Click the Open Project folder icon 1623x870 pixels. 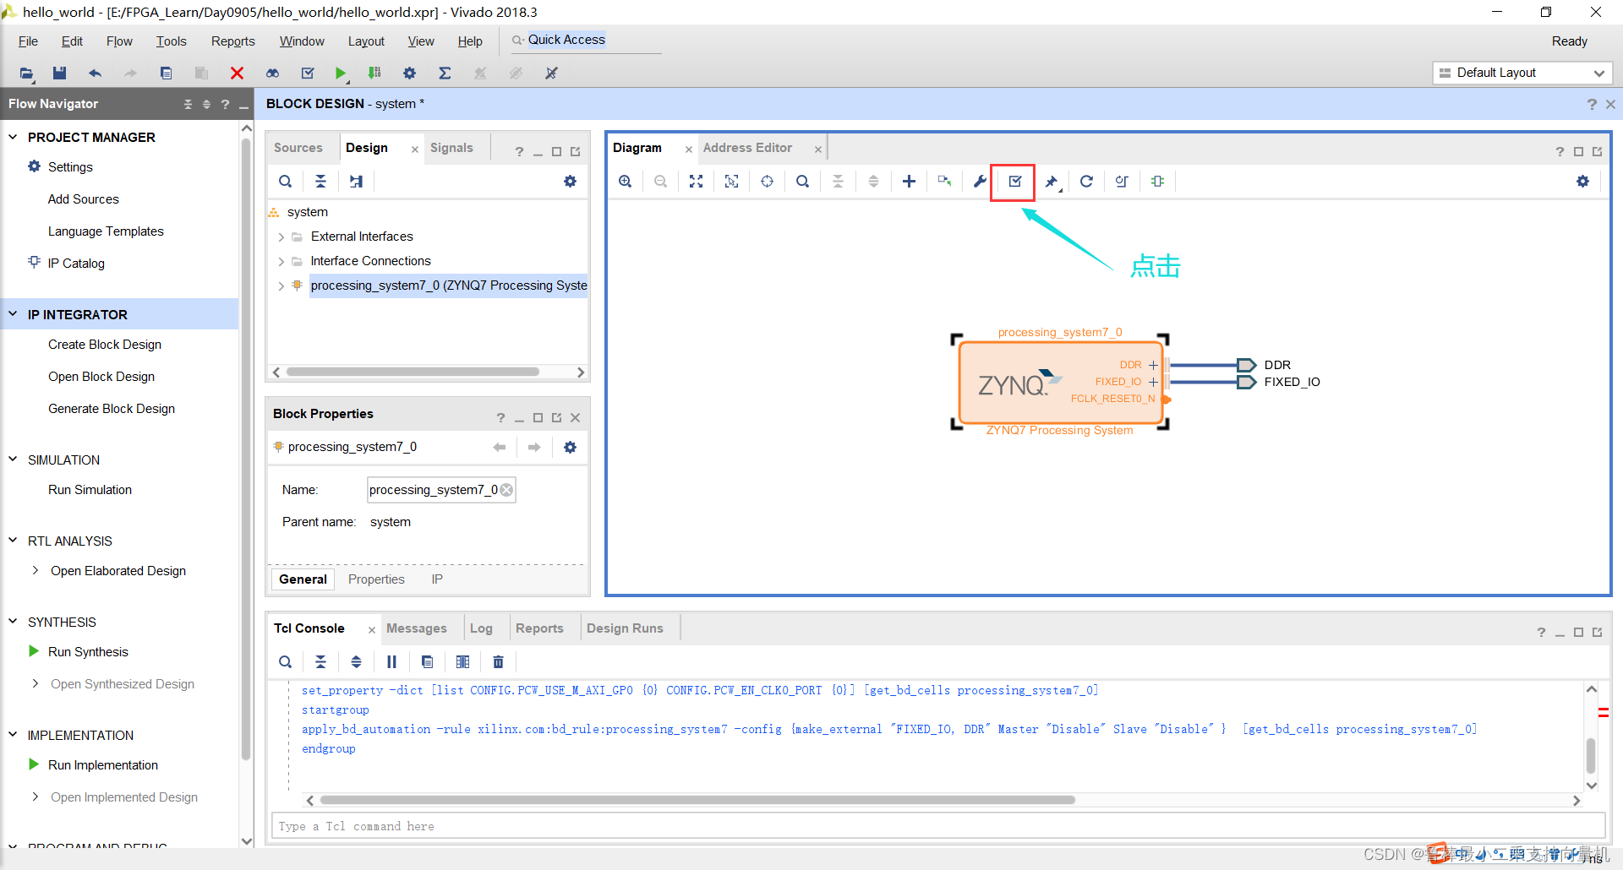pyautogui.click(x=26, y=73)
